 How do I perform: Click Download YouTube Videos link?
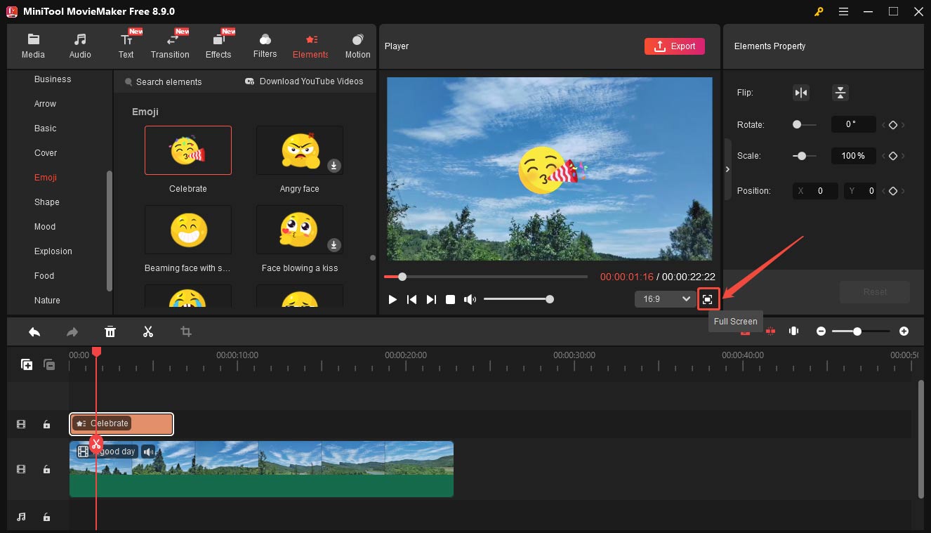(304, 81)
